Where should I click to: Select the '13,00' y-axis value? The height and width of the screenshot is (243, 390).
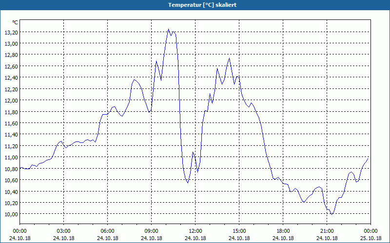point(11,44)
